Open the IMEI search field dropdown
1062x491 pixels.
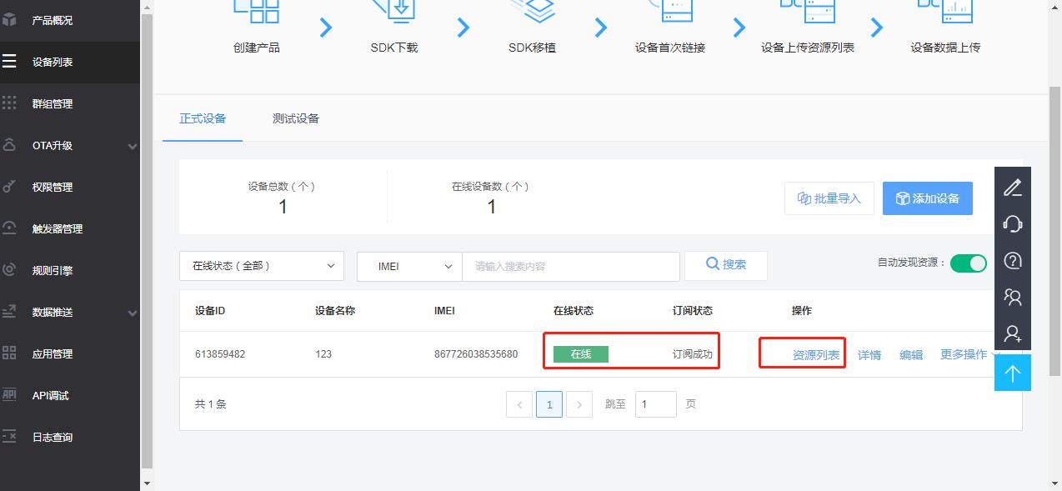click(408, 266)
